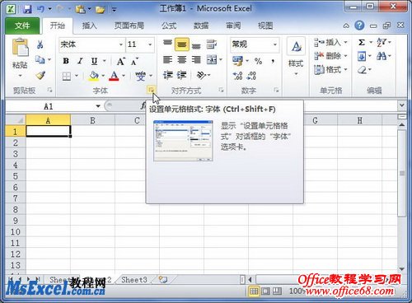Toggle middle vertical alignment
The height and width of the screenshot is (303, 412).
(182, 44)
